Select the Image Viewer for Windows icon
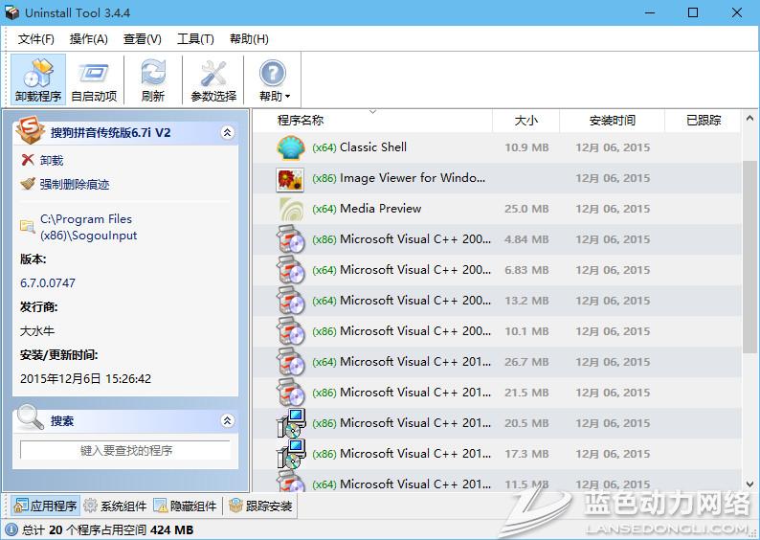Image resolution: width=760 pixels, height=540 pixels. [x=290, y=178]
